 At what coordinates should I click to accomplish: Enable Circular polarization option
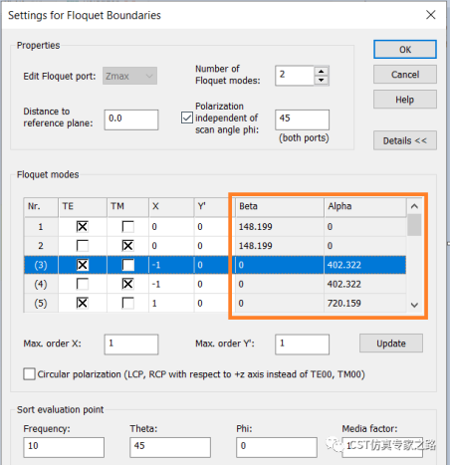pyautogui.click(x=29, y=374)
